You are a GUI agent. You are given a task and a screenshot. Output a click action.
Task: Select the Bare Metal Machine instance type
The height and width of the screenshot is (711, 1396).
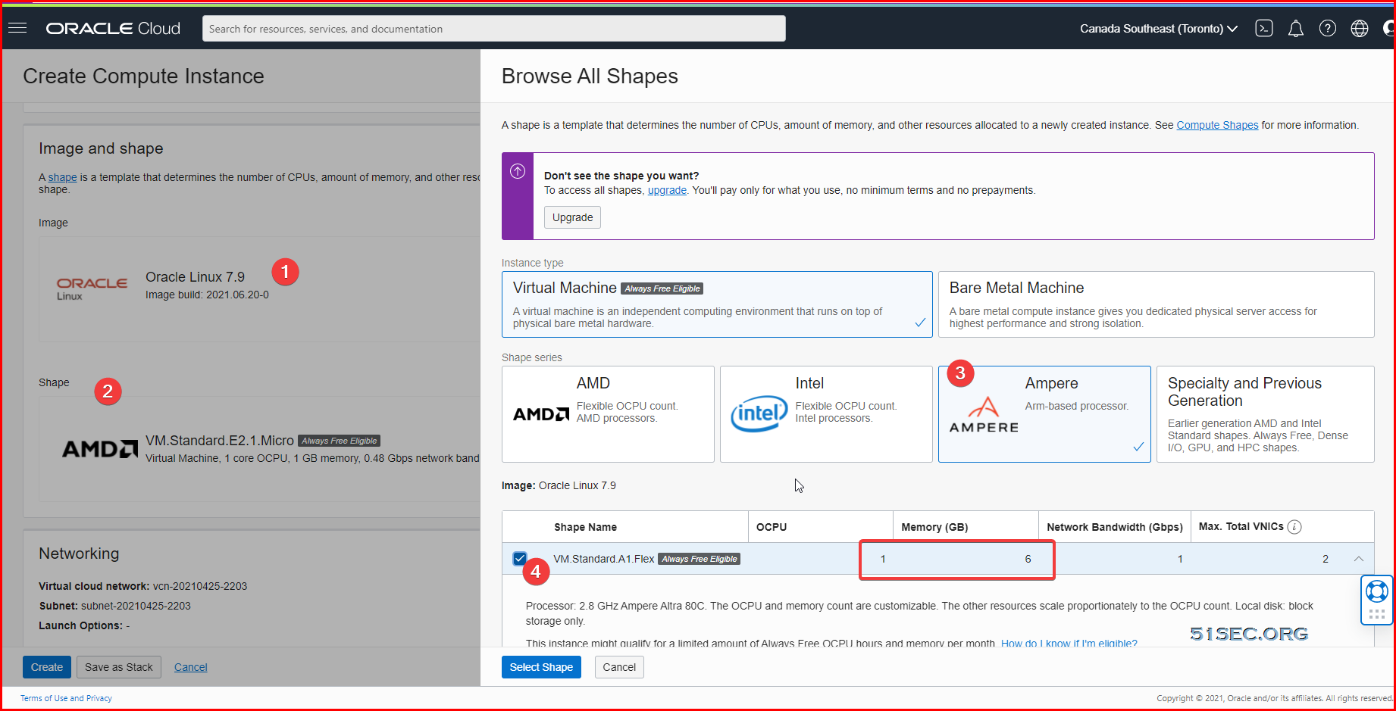(x=1156, y=304)
